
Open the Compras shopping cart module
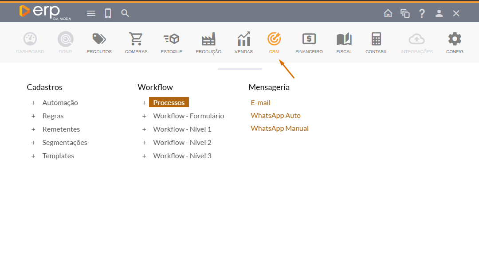pos(136,40)
